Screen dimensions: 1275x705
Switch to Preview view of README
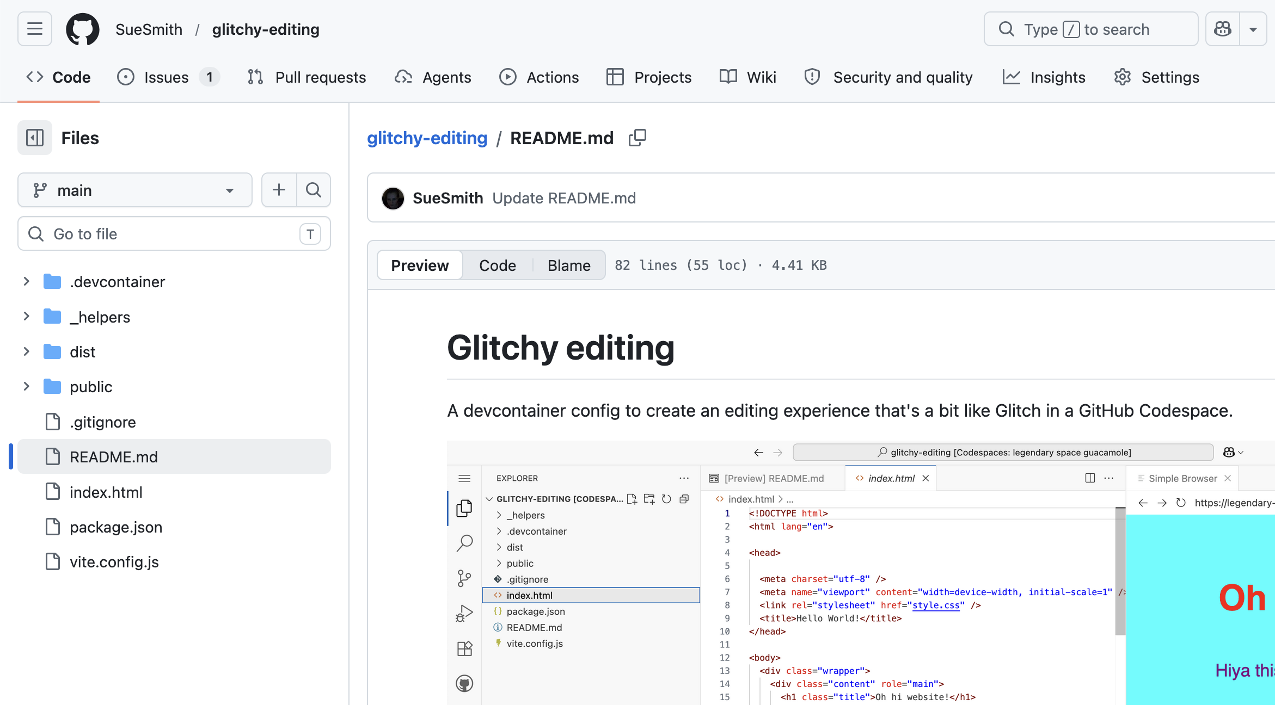420,265
